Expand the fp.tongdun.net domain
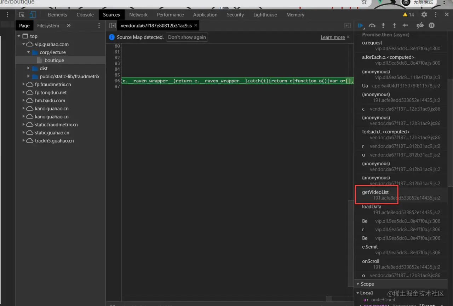This screenshot has width=453, height=306. tap(24, 92)
